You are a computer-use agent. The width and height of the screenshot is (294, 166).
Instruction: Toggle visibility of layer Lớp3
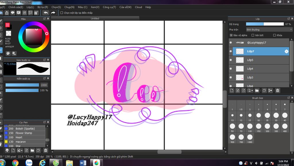231,77
